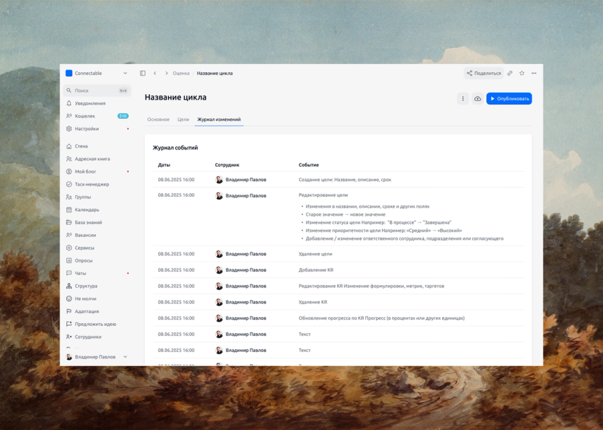This screenshot has width=603, height=430.
Task: Click the event text Удаление KR
Action: [x=313, y=302]
